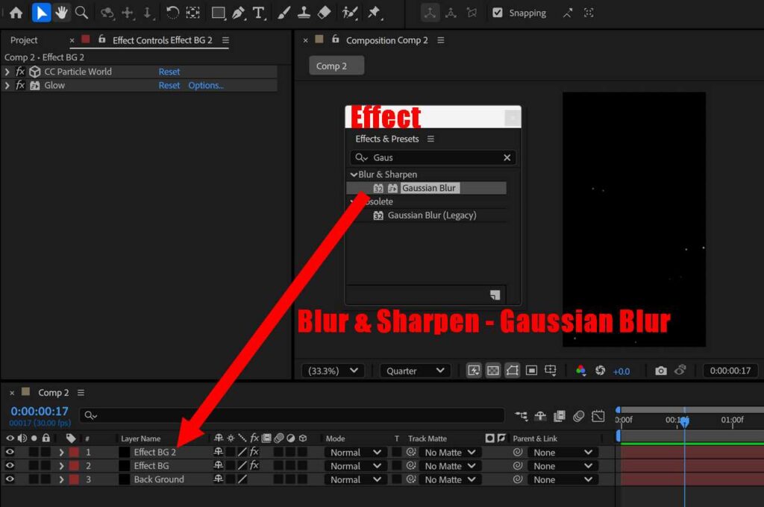
Task: Select the Selection arrow tool
Action: click(x=42, y=13)
